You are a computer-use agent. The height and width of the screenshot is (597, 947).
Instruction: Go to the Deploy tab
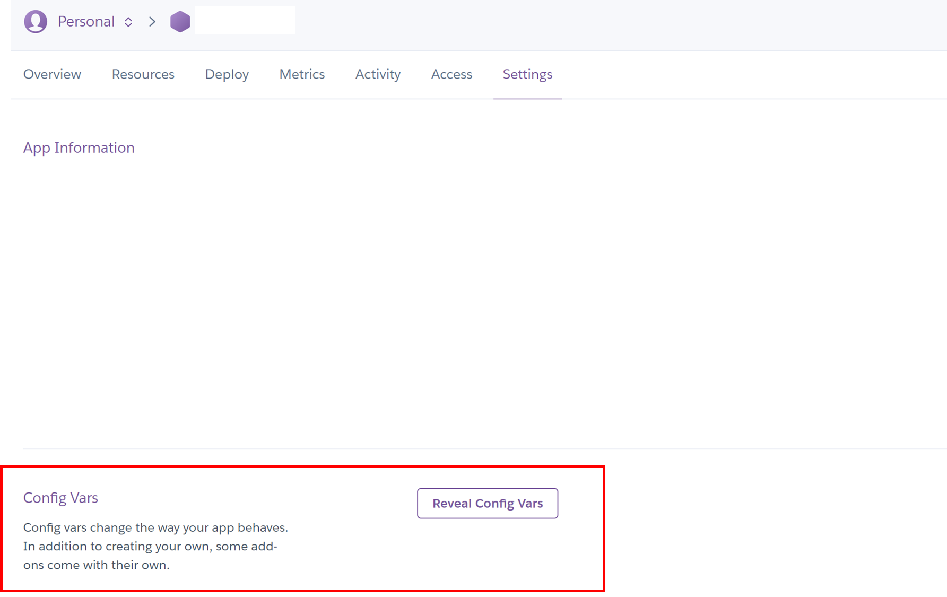227,75
